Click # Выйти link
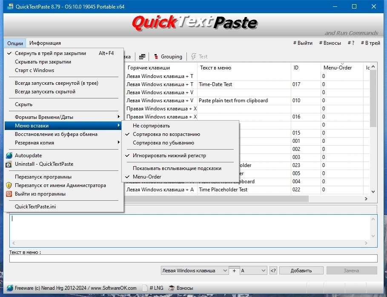Screen dimensions: 387x297 click(303, 43)
